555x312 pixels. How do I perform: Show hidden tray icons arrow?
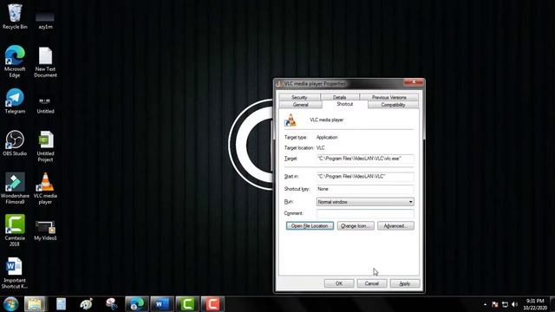point(485,304)
